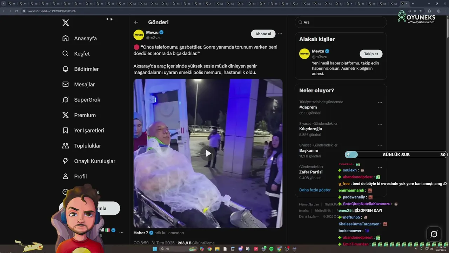Screen dimensions: 449x253
Task: Open the volume control in tray
Action: pyautogui.click(x=431, y=249)
